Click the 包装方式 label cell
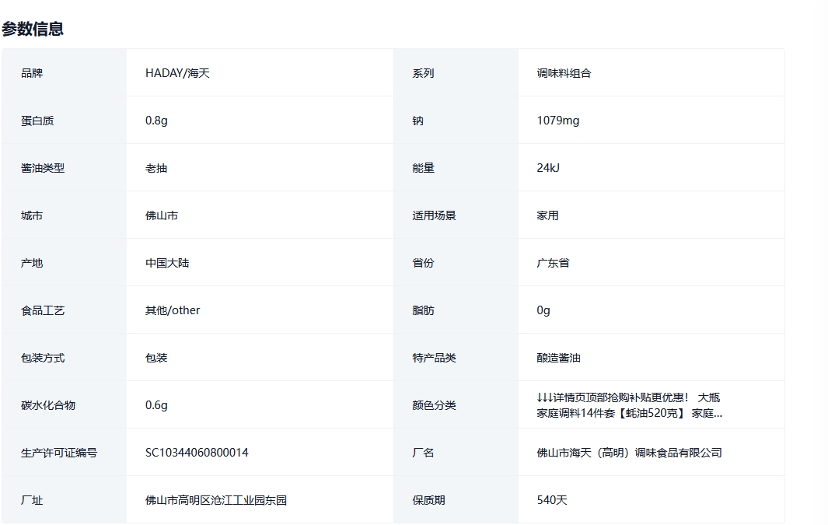Screen dimensions: 828x525 tap(64, 358)
